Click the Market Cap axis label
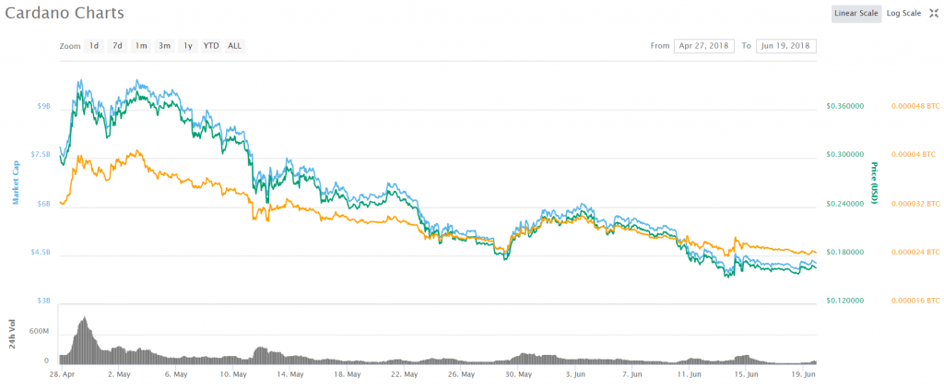Screen dimensions: 944x390 pos(17,183)
